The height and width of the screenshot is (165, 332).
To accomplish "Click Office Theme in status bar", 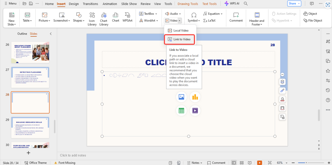I will [x=36, y=163].
